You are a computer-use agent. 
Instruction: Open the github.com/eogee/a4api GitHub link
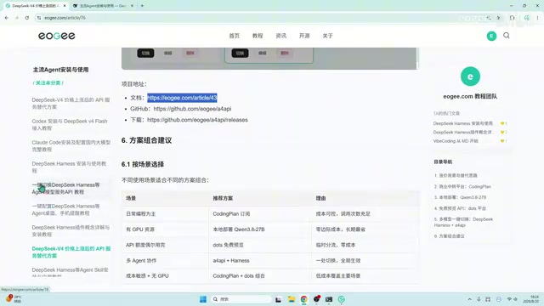[x=192, y=109]
